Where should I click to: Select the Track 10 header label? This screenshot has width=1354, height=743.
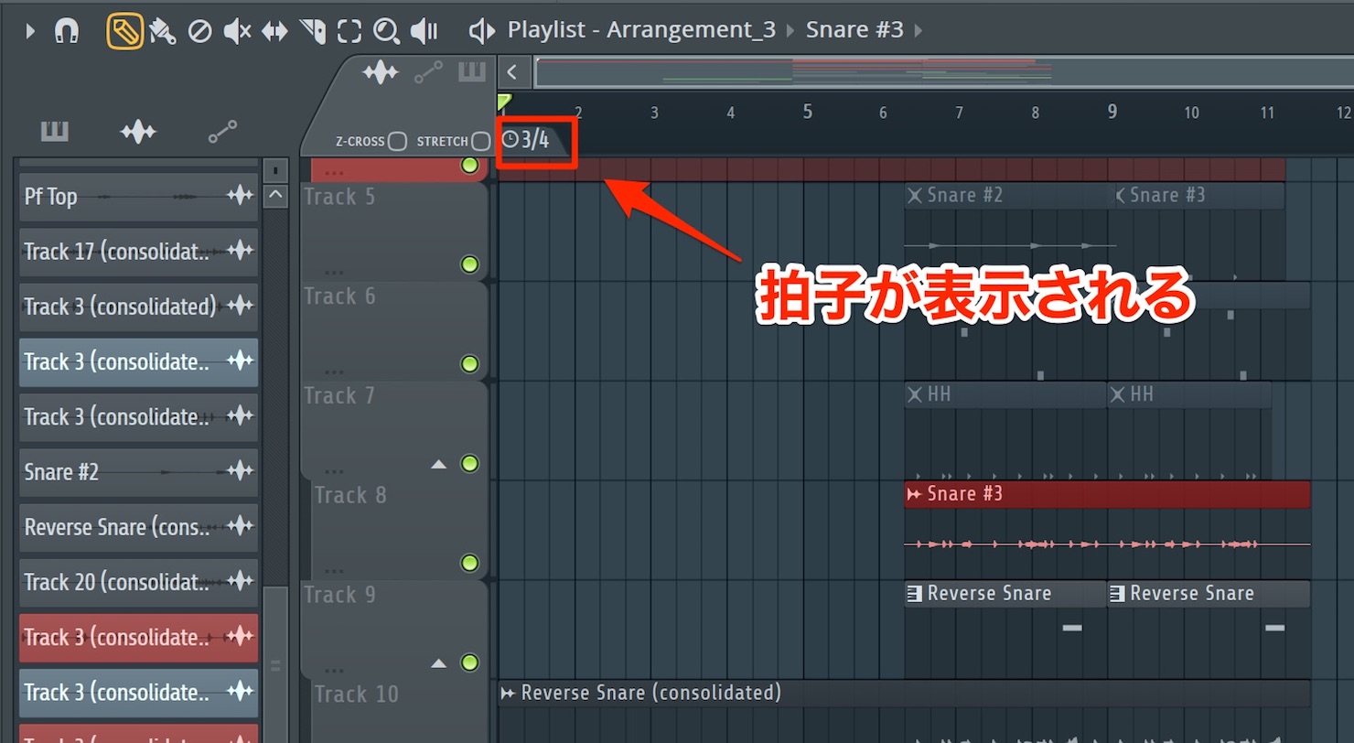pos(357,694)
